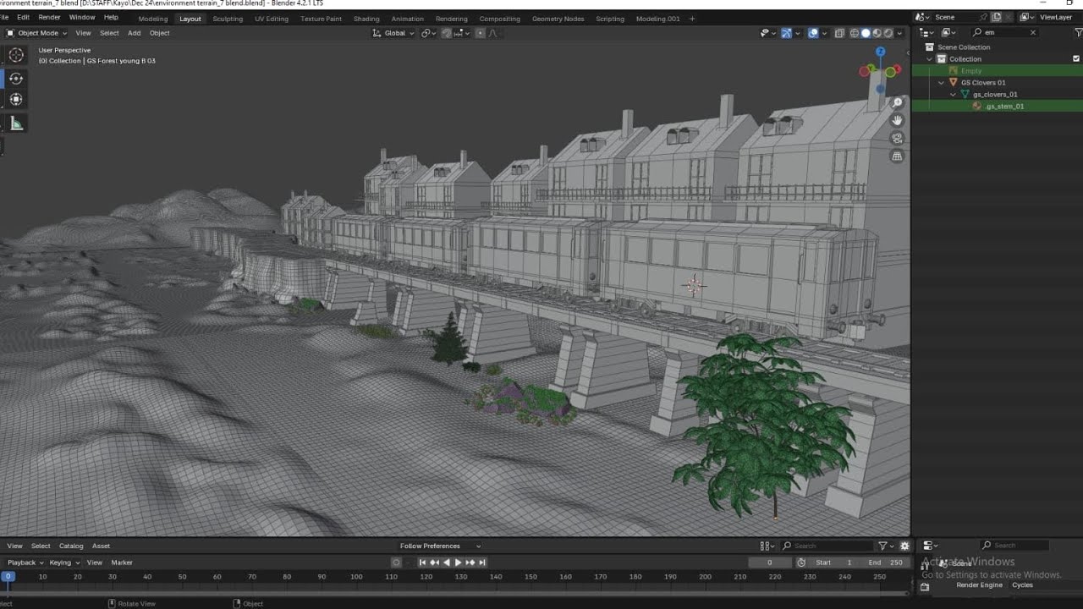Open the Global transform orientation dropdown
Image resolution: width=1083 pixels, height=609 pixels.
pyautogui.click(x=394, y=33)
